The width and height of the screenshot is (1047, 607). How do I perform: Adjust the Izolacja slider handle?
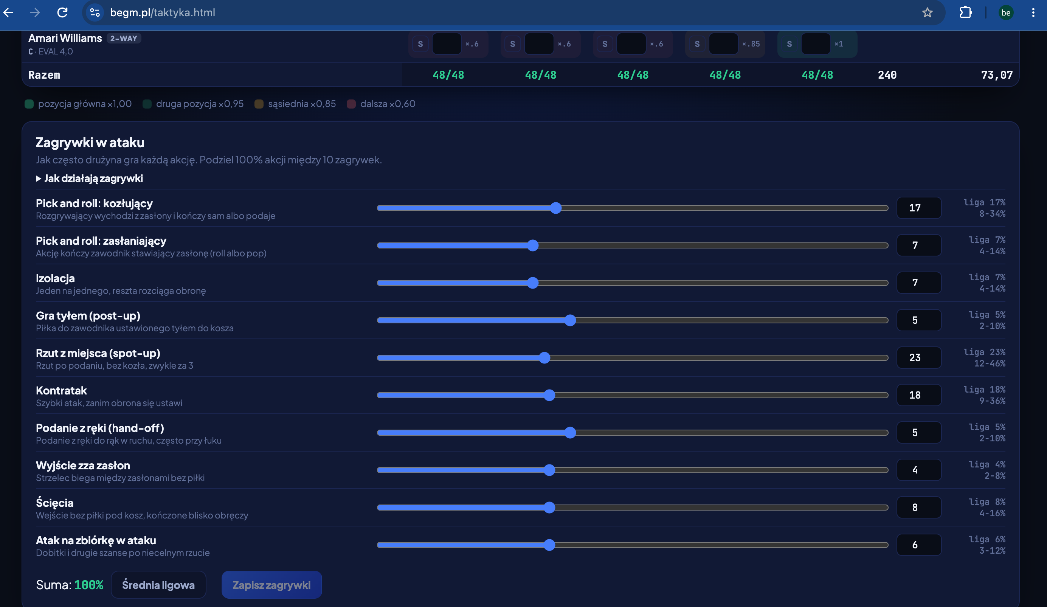[x=533, y=283]
